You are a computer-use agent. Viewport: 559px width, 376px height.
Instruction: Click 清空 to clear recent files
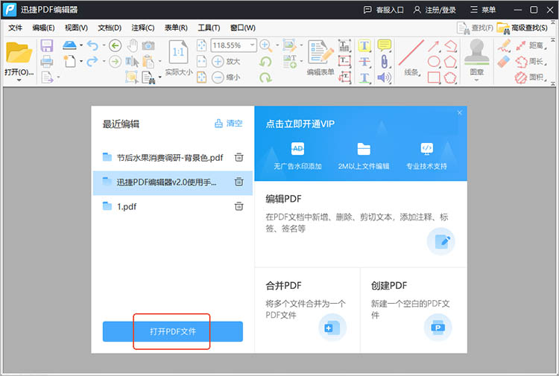tap(228, 124)
